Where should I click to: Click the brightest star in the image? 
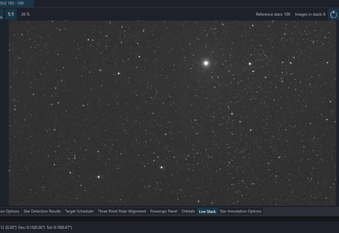pos(206,63)
